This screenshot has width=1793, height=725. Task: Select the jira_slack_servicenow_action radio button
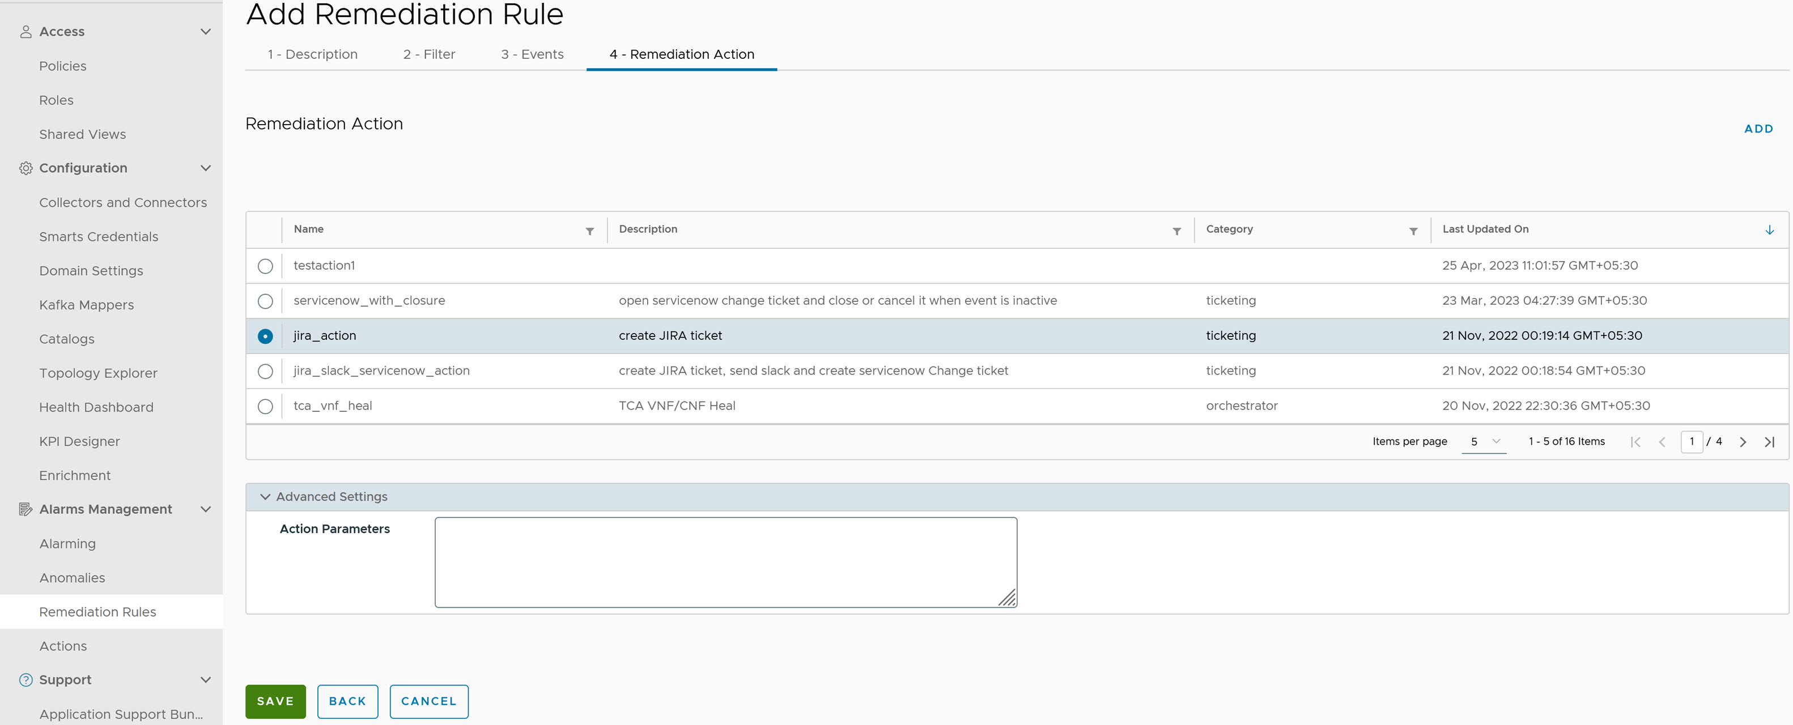point(265,372)
